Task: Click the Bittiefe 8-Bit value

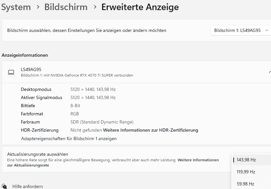Action: point(75,106)
